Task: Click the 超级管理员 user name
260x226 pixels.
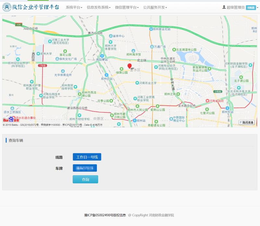Action: (x=236, y=7)
